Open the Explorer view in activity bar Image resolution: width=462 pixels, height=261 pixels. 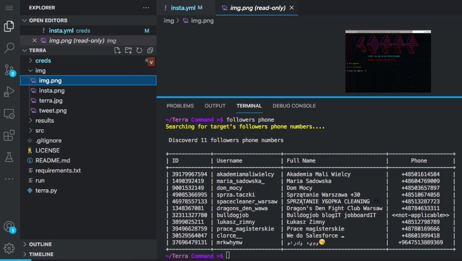tap(9, 26)
